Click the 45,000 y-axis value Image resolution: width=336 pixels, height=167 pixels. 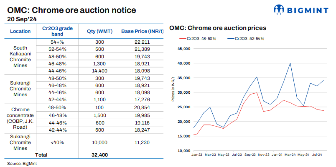(x=184, y=49)
